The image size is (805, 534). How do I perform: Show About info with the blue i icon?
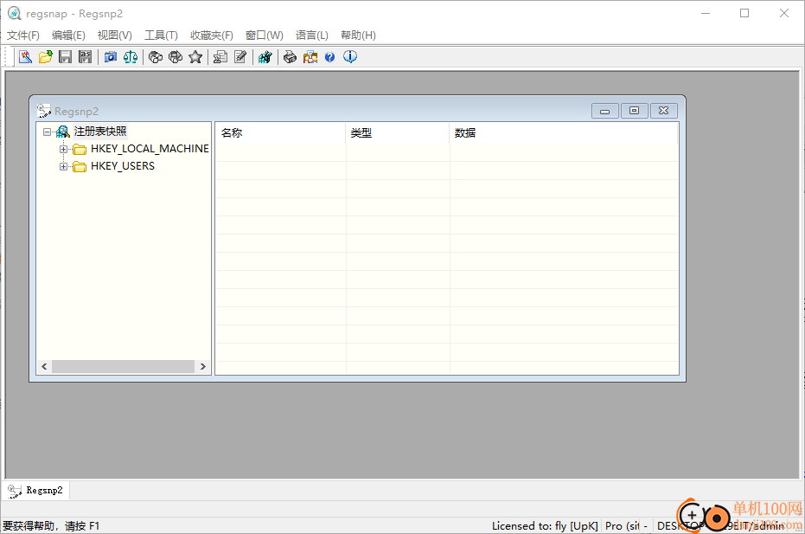click(x=350, y=56)
